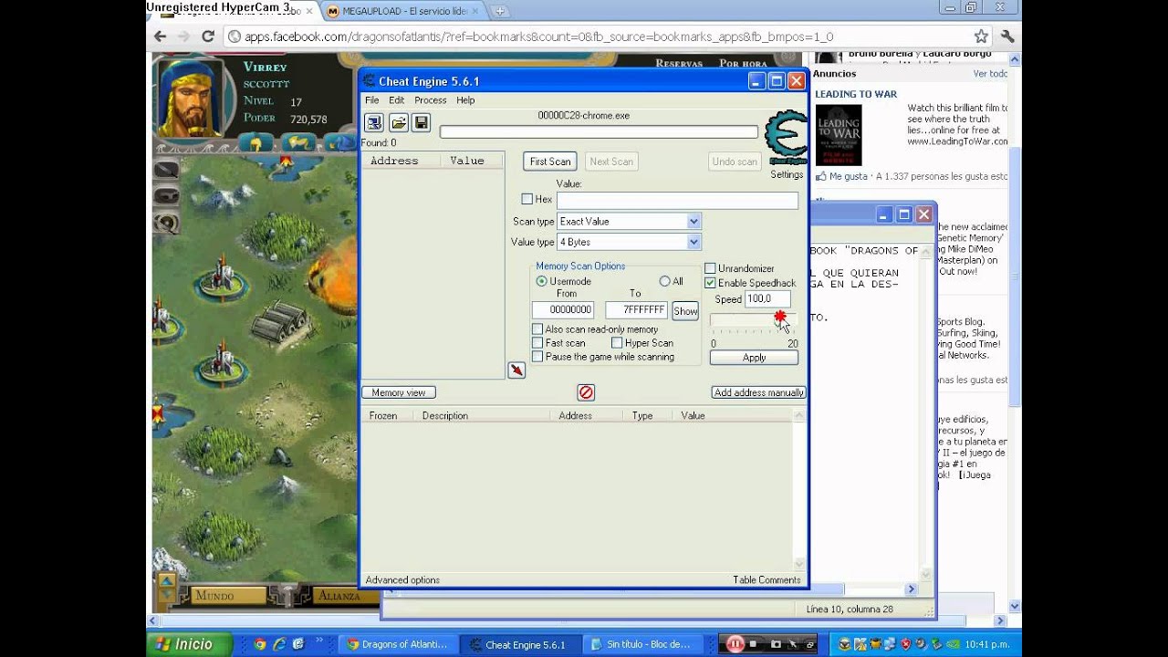This screenshot has width=1168, height=657.
Task: Click the First Scan button
Action: 550,162
